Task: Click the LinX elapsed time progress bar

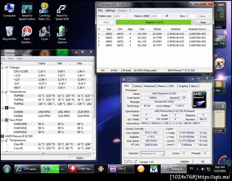Action: tap(154, 22)
